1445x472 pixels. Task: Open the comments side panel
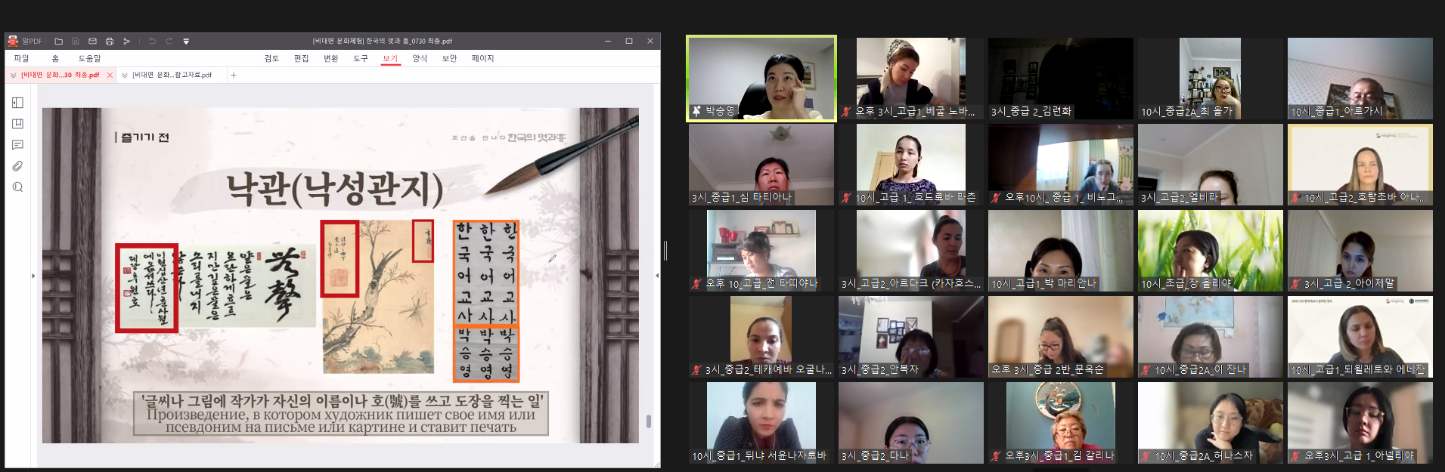tap(18, 145)
